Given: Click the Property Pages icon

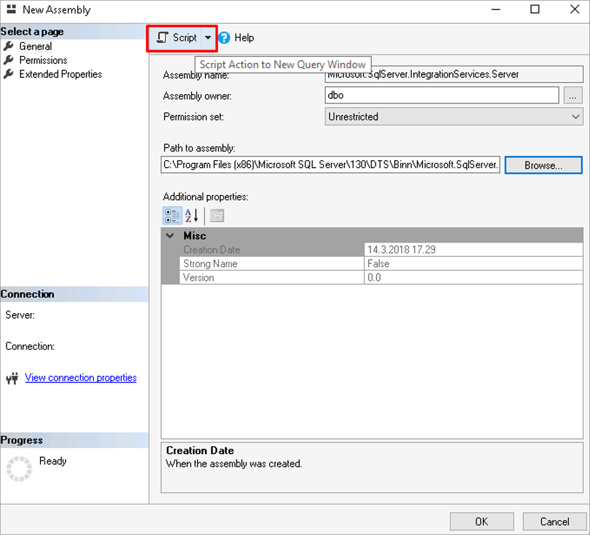Looking at the screenshot, I should 217,215.
